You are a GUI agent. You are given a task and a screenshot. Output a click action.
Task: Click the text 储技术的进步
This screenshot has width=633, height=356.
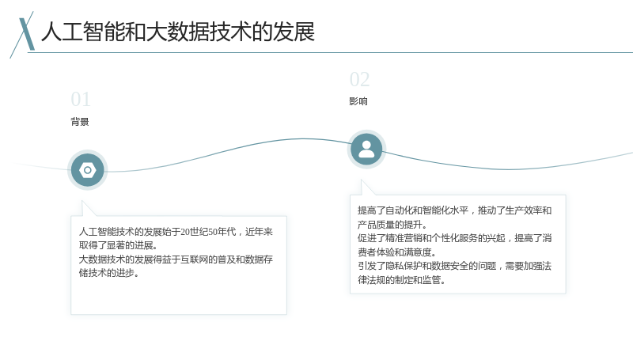click(107, 273)
